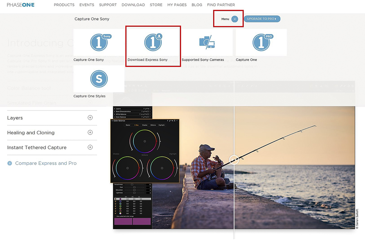Open the Capture One Styles tile
The image size is (365, 245).
[99, 82]
